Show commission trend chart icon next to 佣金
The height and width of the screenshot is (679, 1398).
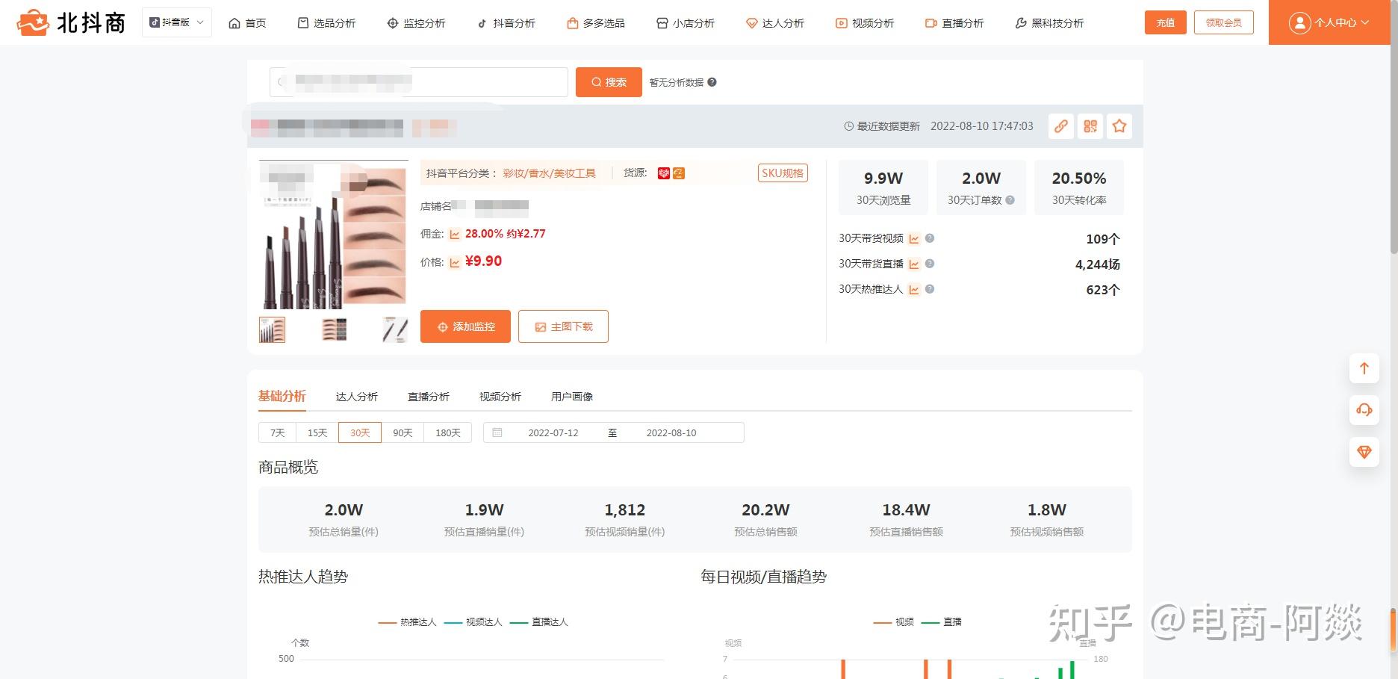[454, 235]
